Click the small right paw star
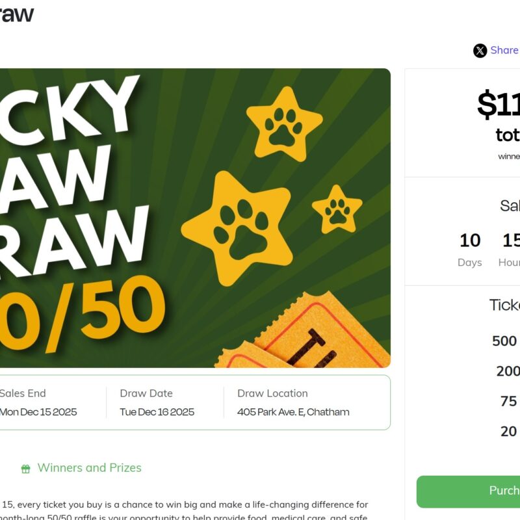 pyautogui.click(x=337, y=209)
